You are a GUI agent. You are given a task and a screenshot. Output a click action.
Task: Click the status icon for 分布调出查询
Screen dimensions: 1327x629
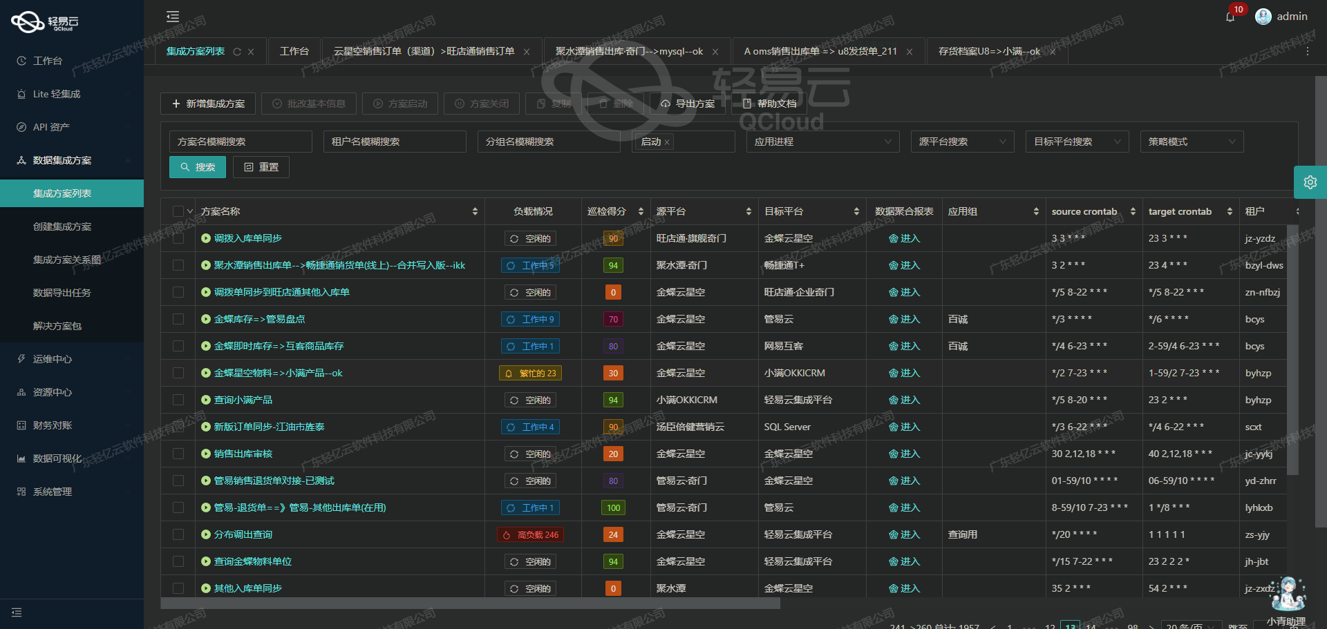coord(205,534)
